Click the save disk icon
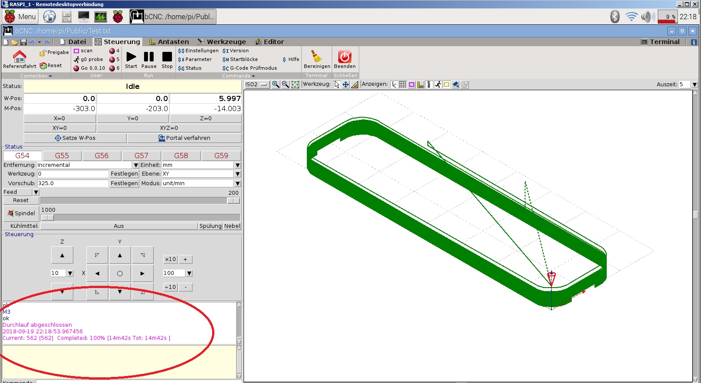 click(x=24, y=42)
